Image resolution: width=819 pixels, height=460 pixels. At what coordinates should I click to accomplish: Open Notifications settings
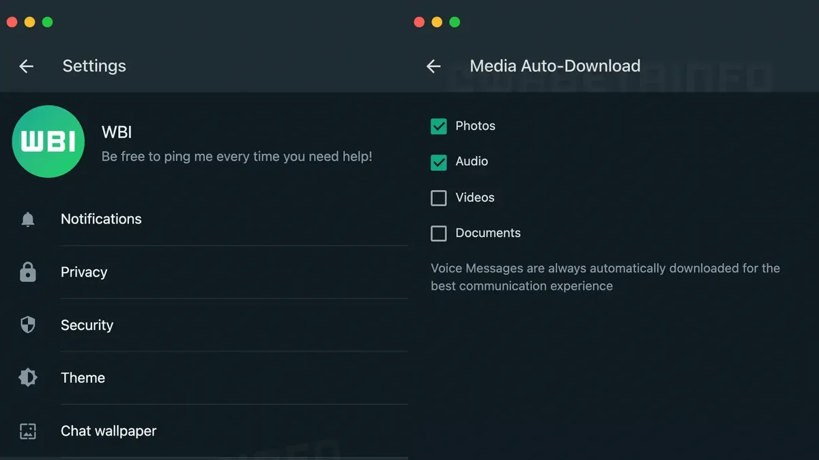204,219
